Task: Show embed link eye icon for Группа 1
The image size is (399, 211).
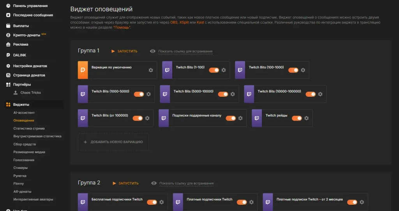Action: (153, 51)
